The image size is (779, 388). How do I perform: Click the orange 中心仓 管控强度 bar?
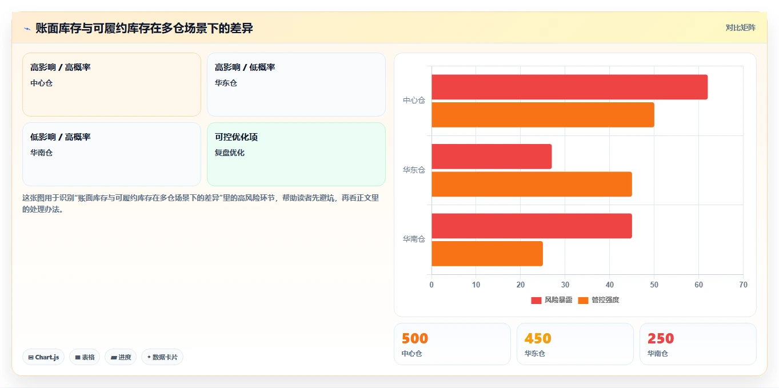click(x=543, y=115)
